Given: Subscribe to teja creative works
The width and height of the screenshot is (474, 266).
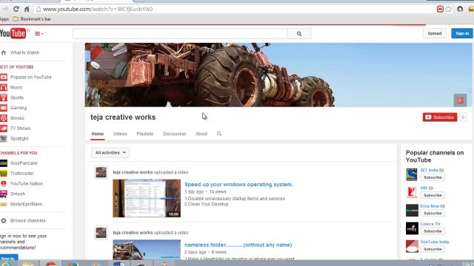Looking at the screenshot, I should (440, 117).
